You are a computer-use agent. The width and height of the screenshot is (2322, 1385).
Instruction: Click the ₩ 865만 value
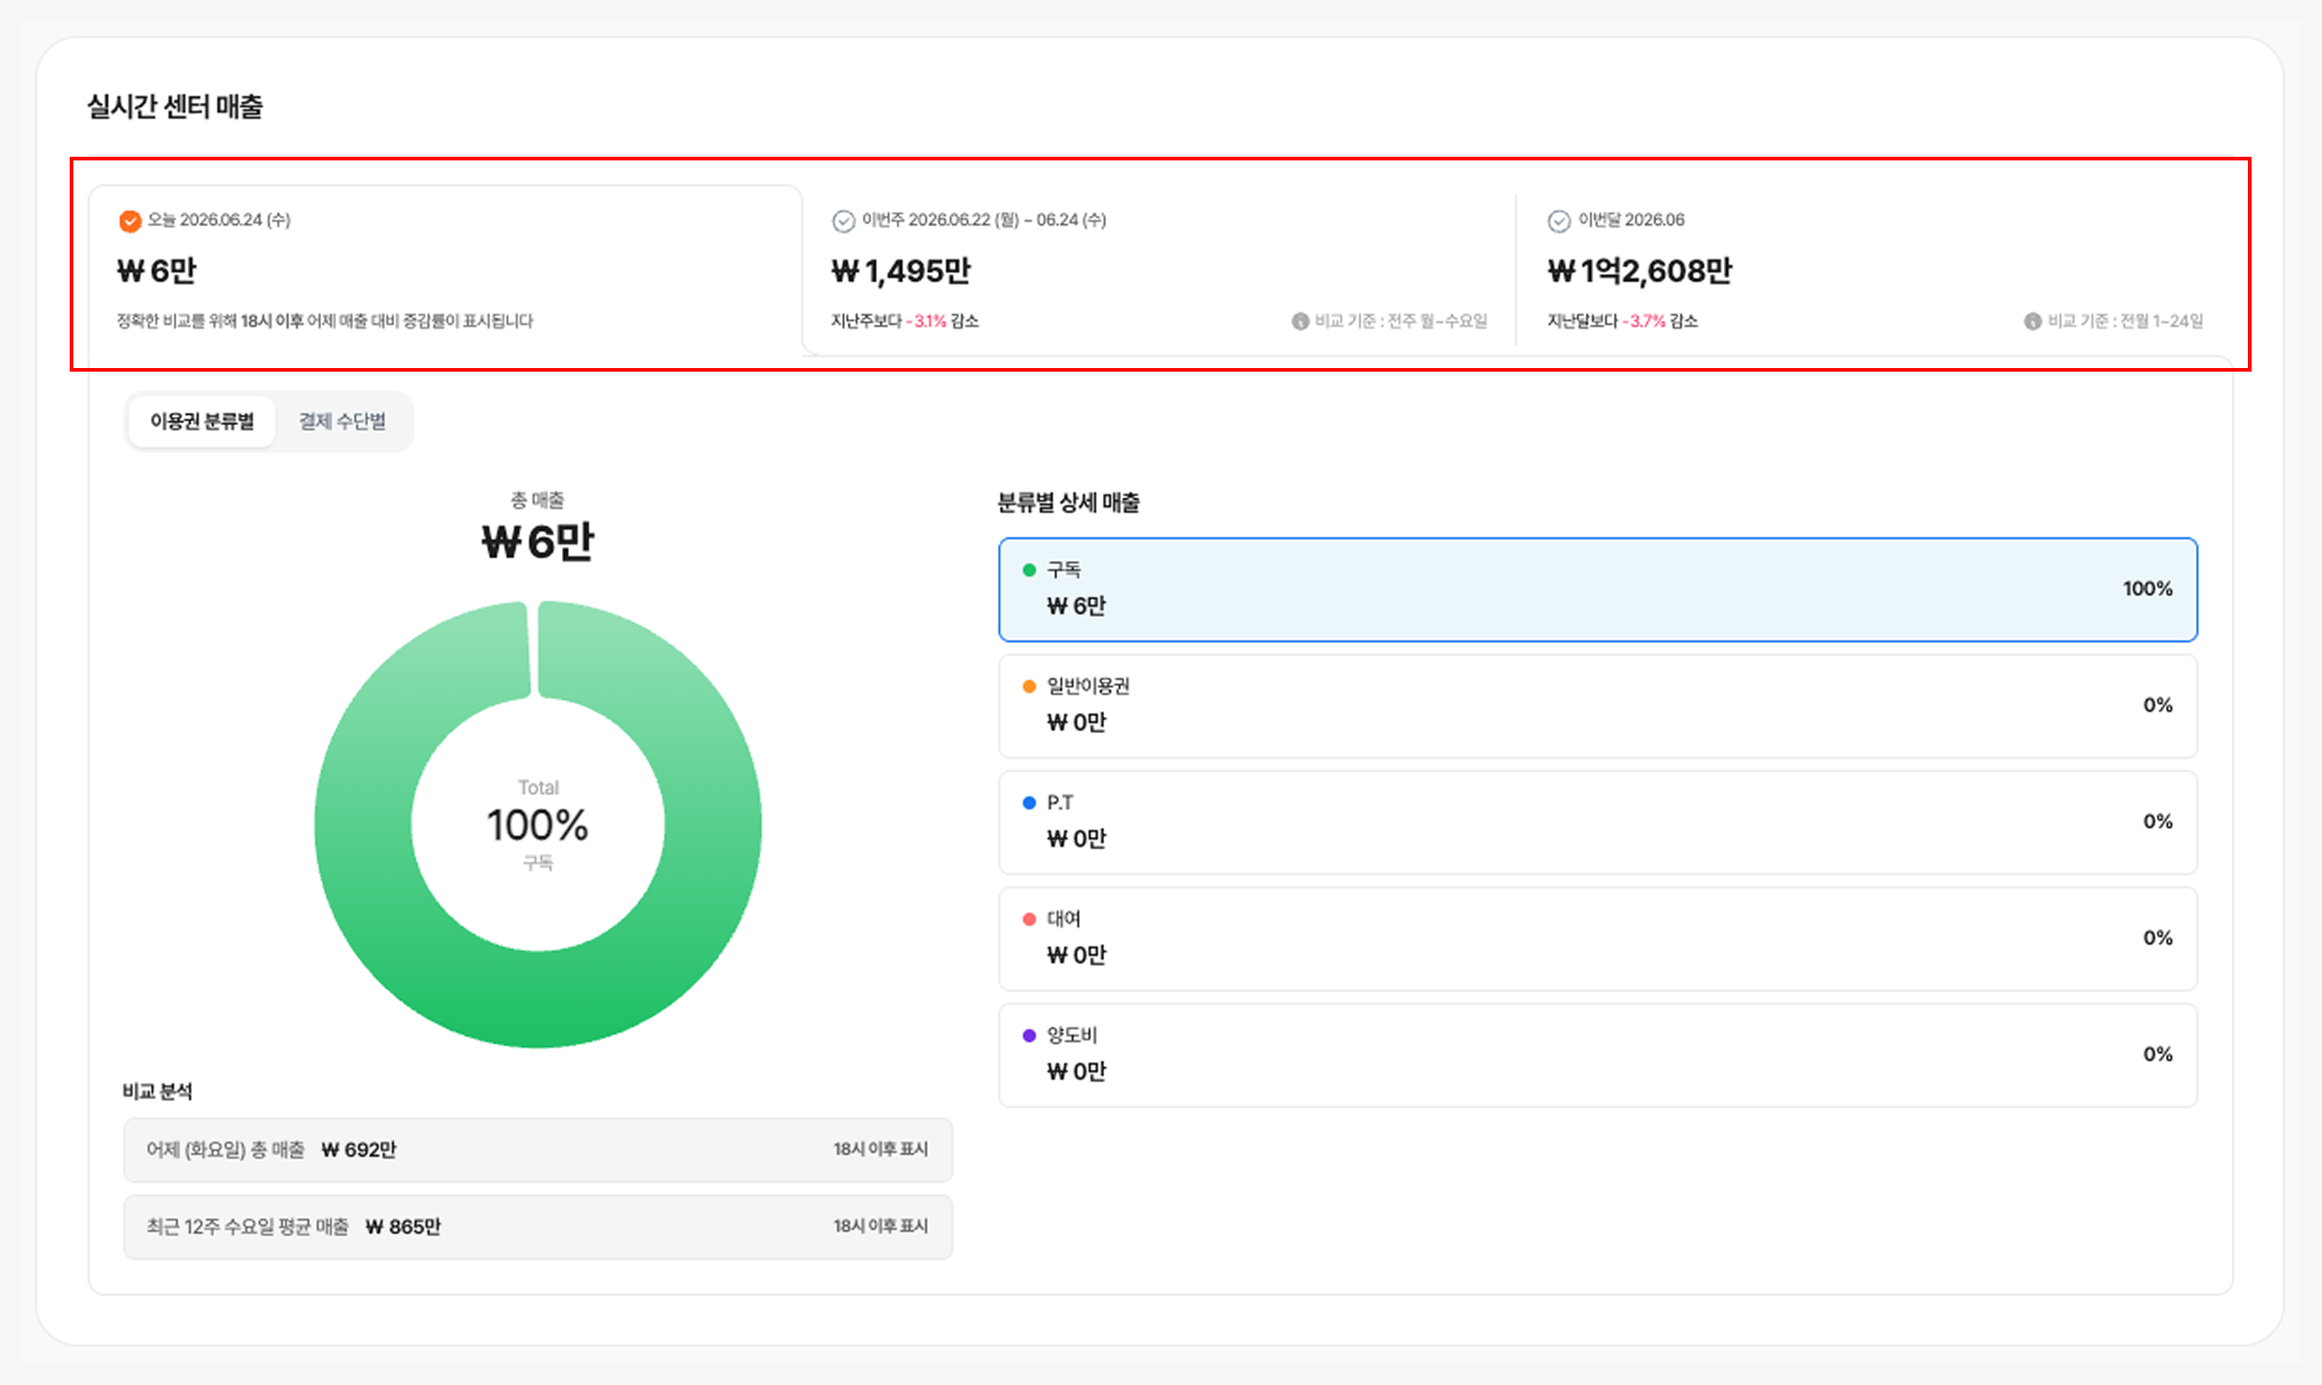pyautogui.click(x=402, y=1226)
